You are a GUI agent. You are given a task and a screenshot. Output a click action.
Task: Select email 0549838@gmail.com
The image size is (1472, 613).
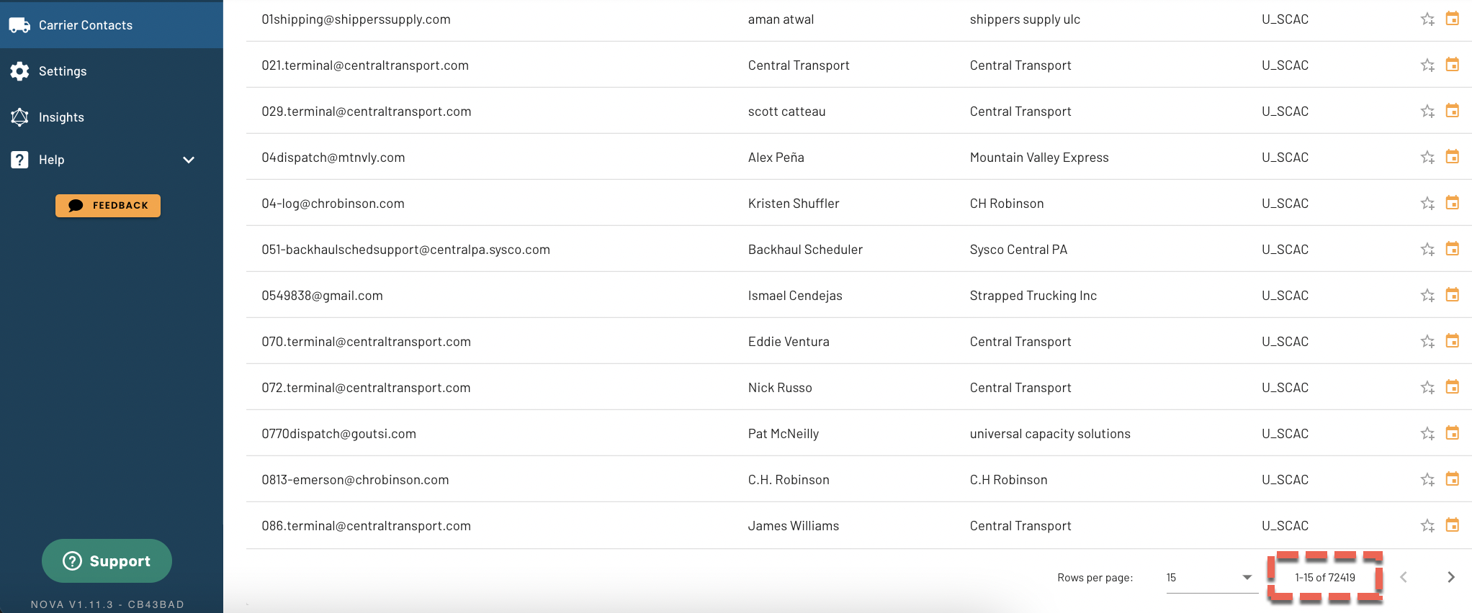point(322,296)
